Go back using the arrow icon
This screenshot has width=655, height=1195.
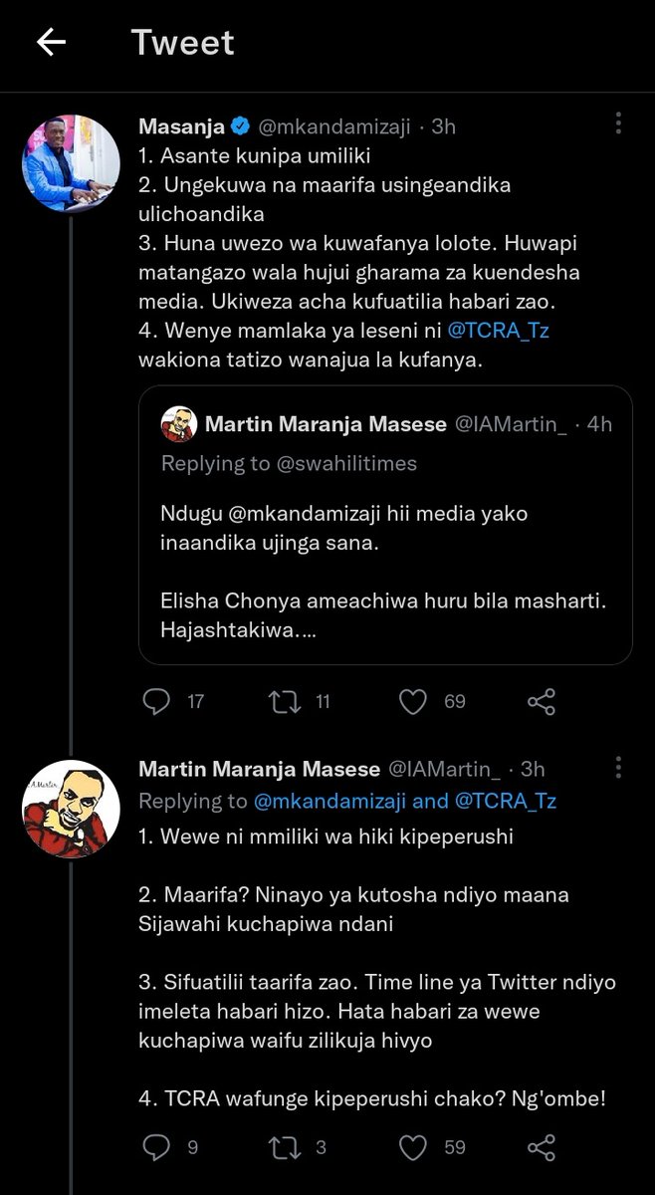[x=51, y=42]
